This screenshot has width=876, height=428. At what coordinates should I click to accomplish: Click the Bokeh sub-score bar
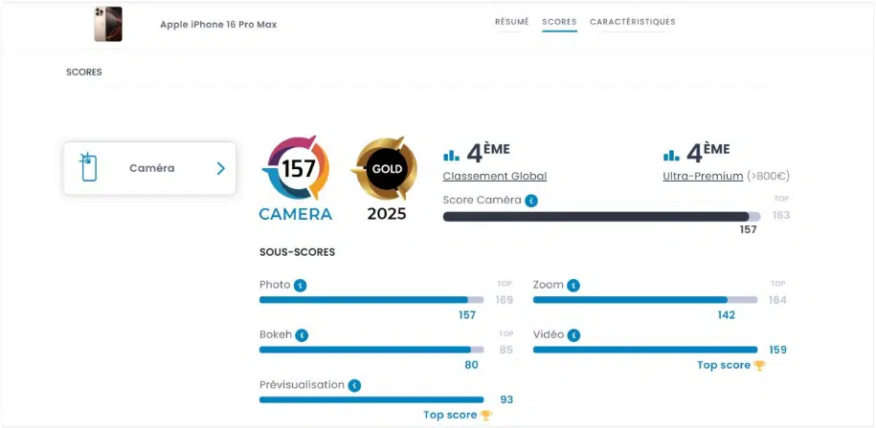click(x=371, y=350)
